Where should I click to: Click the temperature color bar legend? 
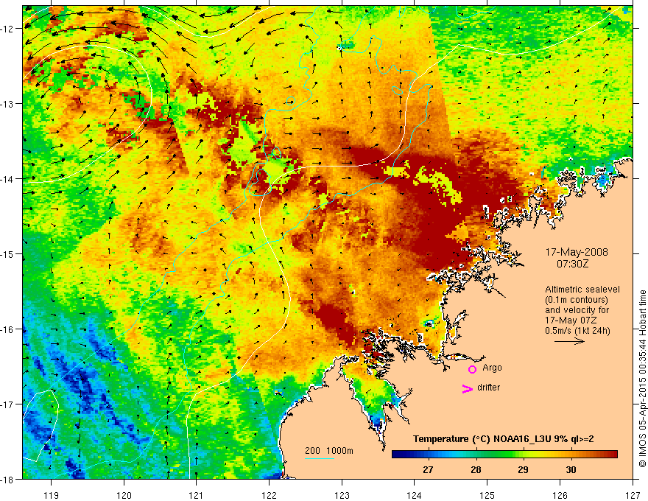coord(504,455)
